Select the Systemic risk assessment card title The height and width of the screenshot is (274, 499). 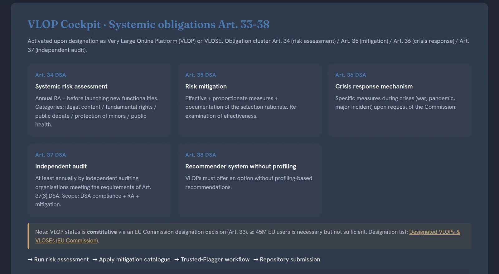tap(71, 87)
